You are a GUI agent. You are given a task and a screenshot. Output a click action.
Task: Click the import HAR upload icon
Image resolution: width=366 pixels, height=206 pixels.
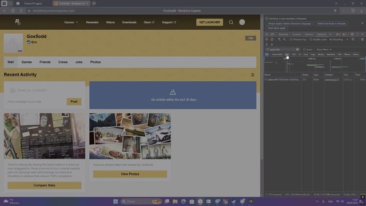tap(266, 44)
